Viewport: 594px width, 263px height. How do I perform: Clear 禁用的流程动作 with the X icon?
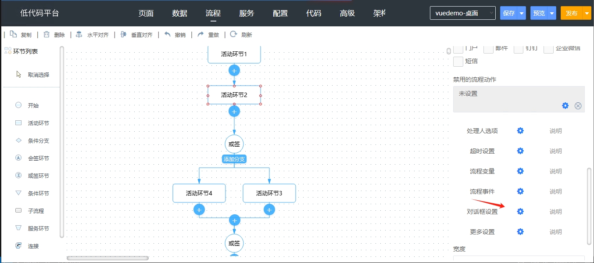[578, 106]
